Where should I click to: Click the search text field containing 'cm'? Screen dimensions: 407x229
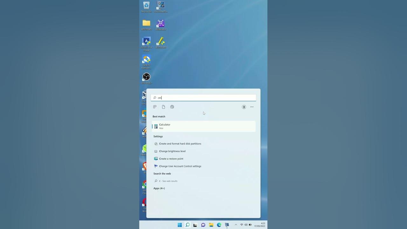click(x=203, y=98)
